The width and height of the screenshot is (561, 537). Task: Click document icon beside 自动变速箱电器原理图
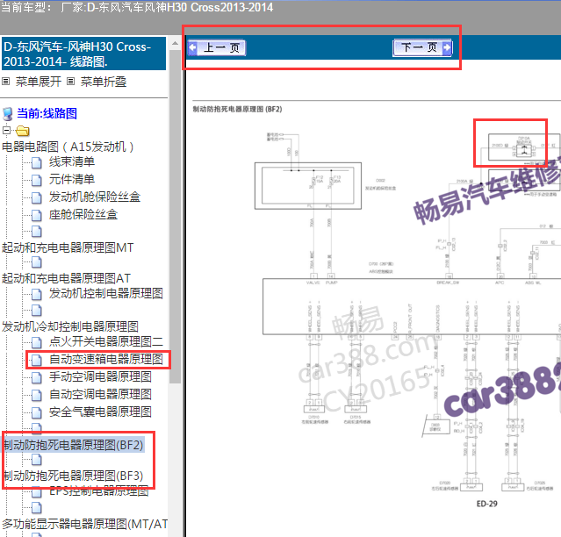tap(37, 360)
